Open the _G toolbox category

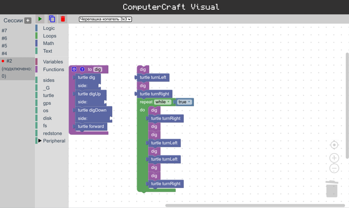(52, 88)
